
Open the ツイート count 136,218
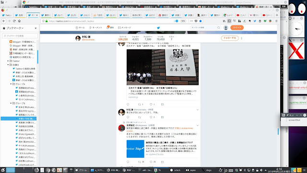coord(123,38)
